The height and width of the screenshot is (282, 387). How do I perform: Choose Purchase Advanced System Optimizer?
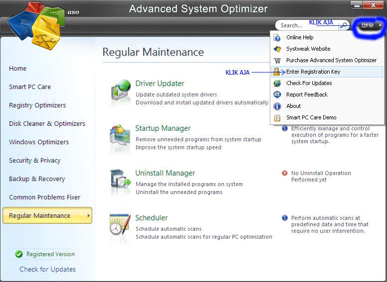(x=327, y=60)
